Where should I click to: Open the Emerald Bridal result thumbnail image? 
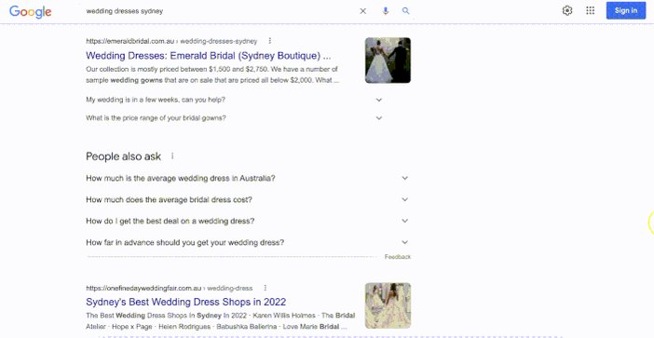pos(388,61)
